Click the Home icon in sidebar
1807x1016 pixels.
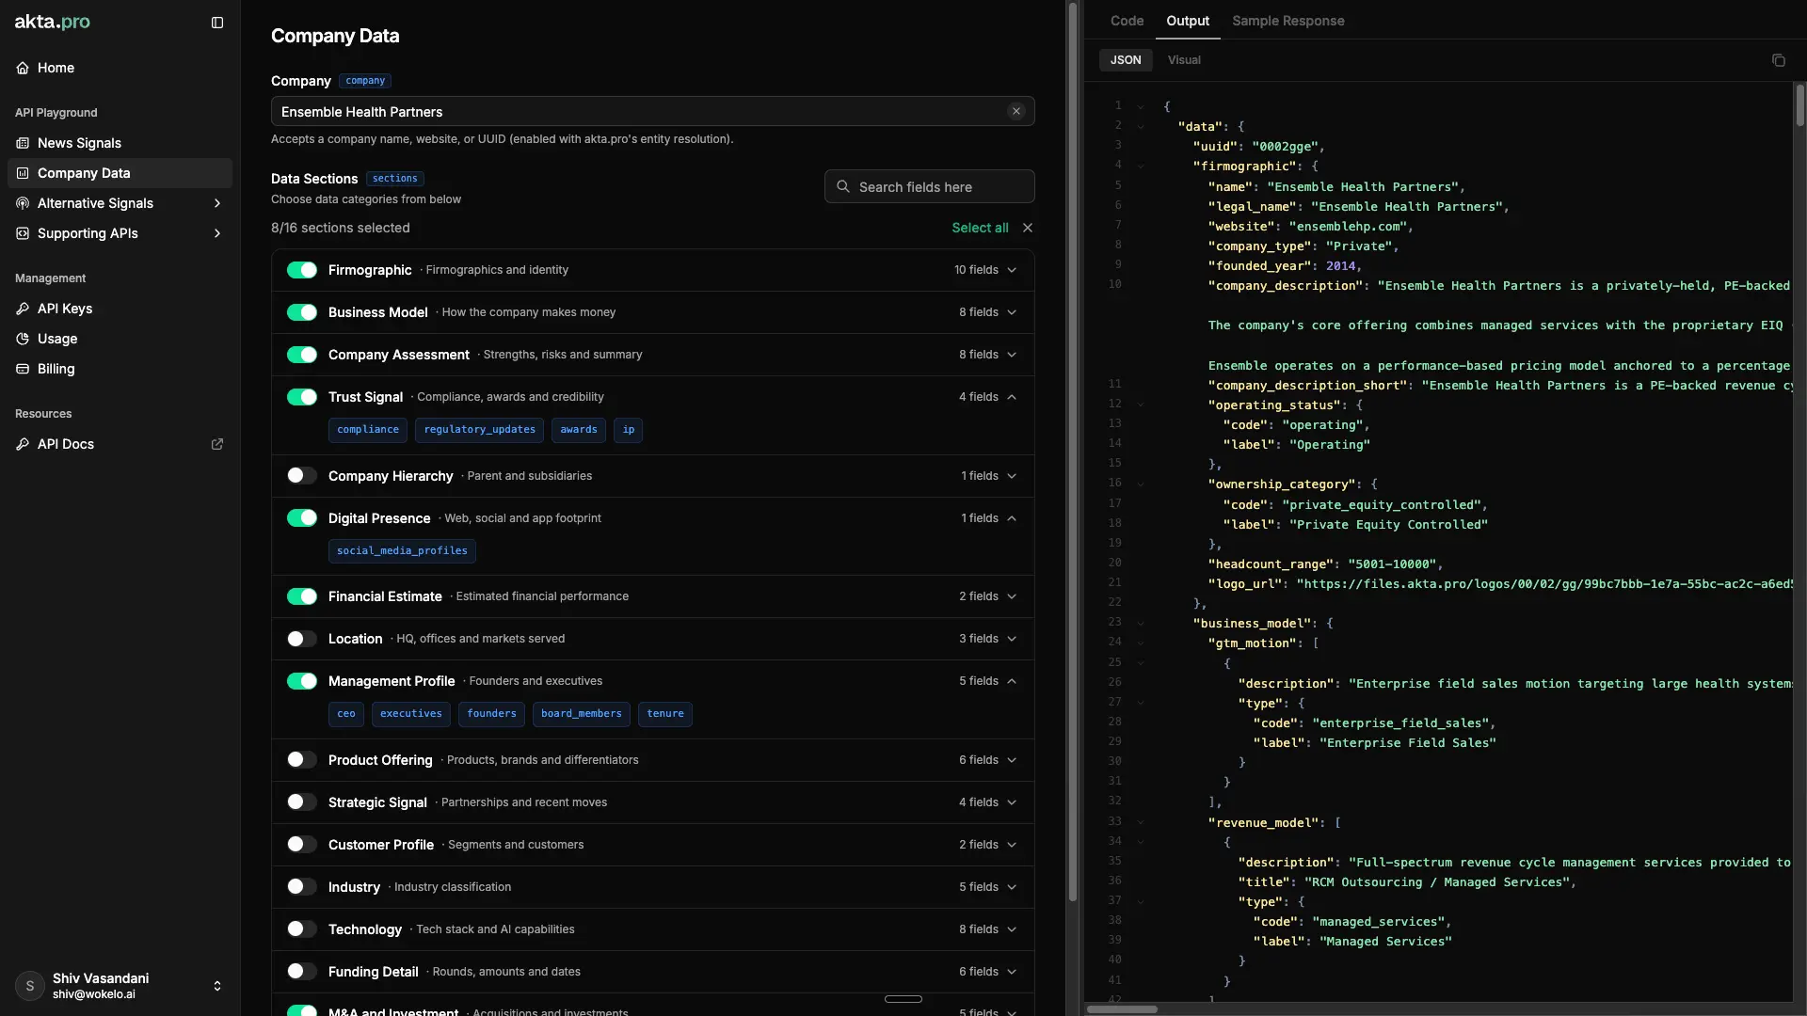coord(23,68)
